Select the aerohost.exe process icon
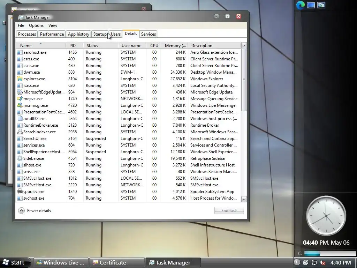Screen dimensions: 357x268 [20, 52]
